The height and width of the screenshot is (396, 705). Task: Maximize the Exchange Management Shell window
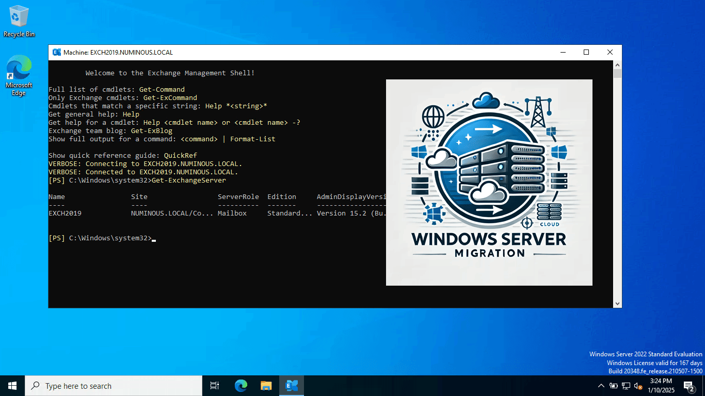pos(586,52)
